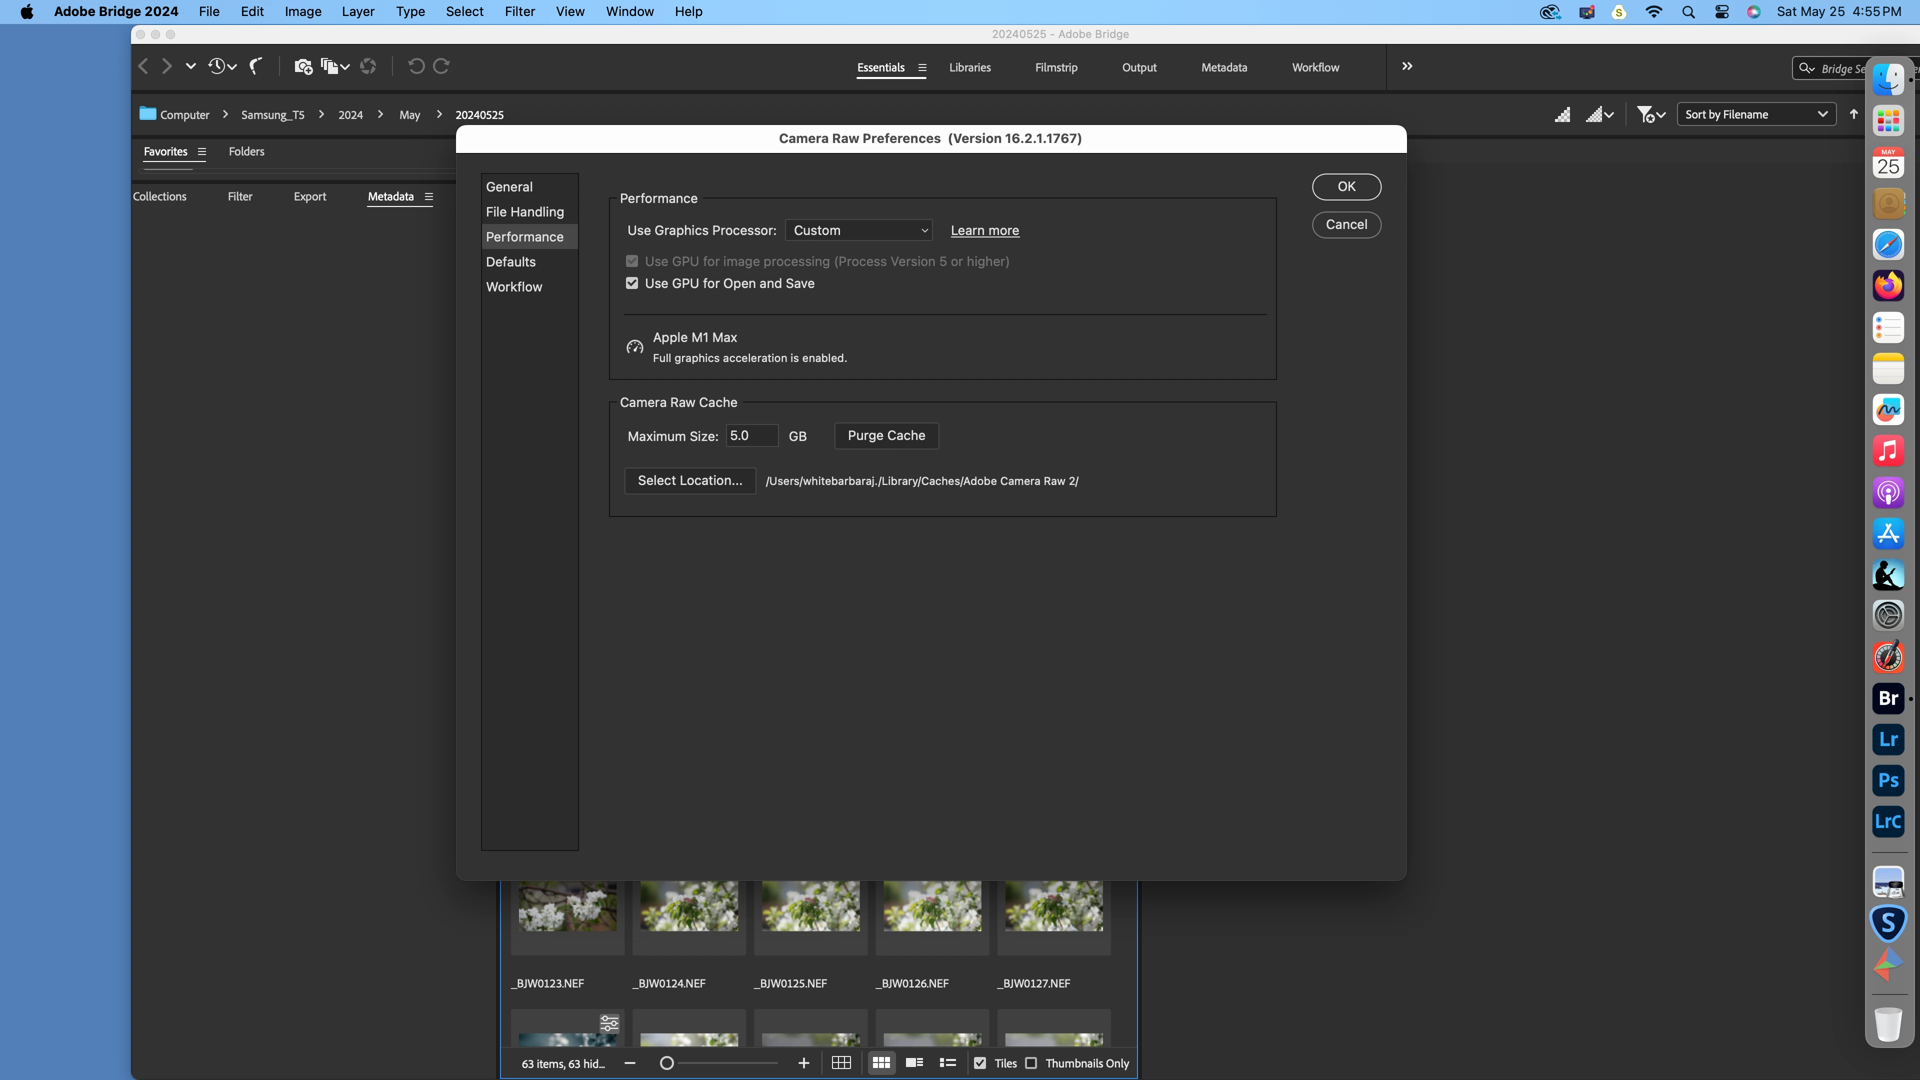Open Photoshop from the Dock

point(1887,780)
